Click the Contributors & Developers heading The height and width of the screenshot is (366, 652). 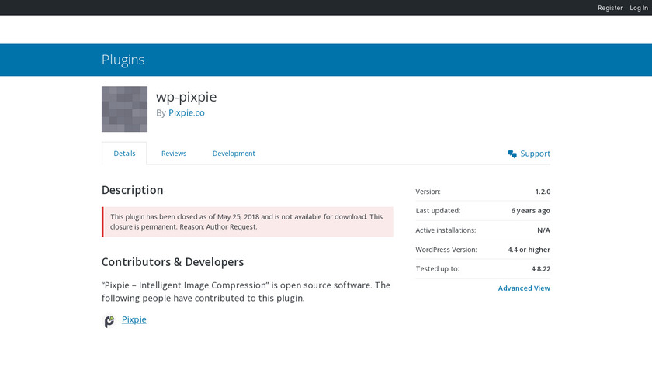tap(172, 262)
